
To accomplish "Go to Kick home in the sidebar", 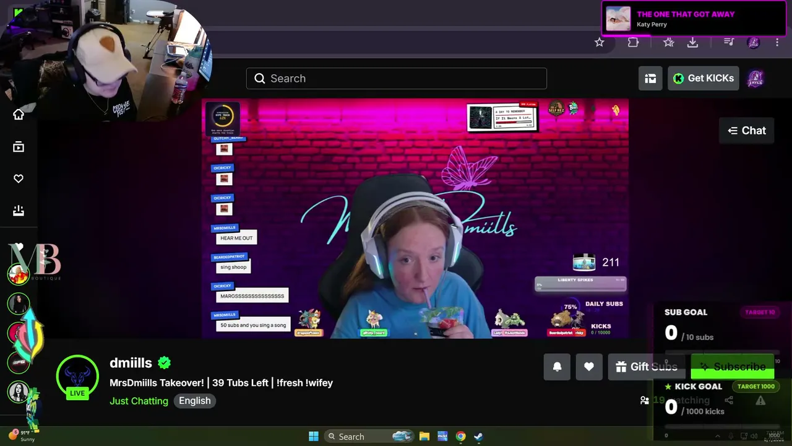I will tap(19, 115).
